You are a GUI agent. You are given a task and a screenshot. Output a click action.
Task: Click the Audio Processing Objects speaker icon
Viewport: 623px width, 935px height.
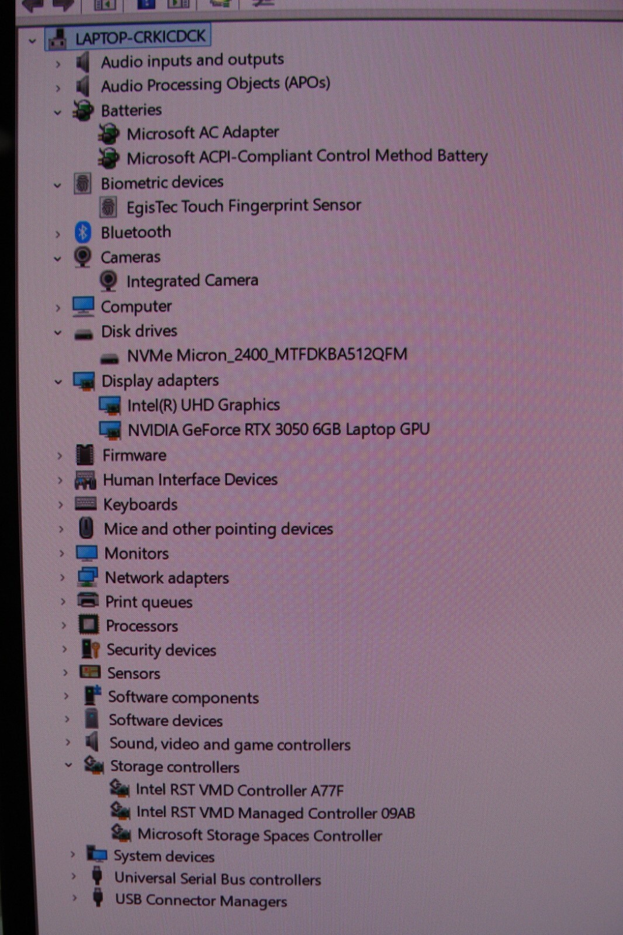[x=83, y=86]
